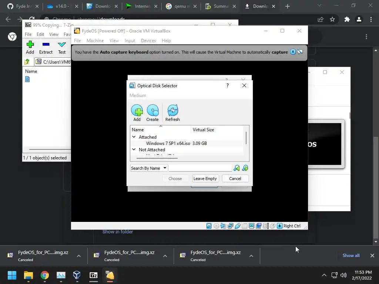379x284 pixels.
Task: Collapse the Attached tree group
Action: pos(134,137)
